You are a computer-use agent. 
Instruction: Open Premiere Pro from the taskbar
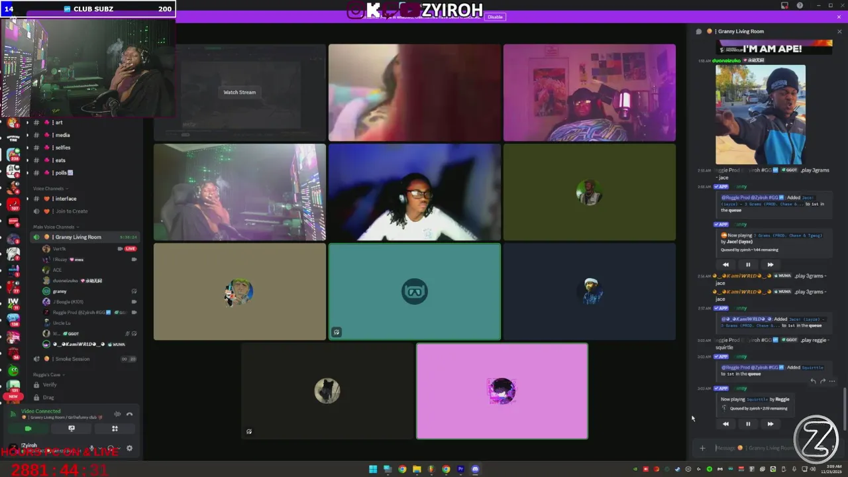tap(460, 470)
